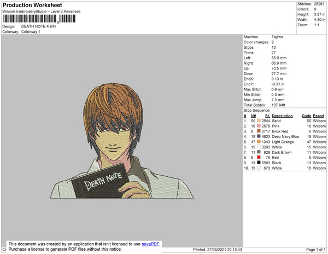Click the Machine value 'Tajima'
This screenshot has height=254, width=328.
coord(277,37)
